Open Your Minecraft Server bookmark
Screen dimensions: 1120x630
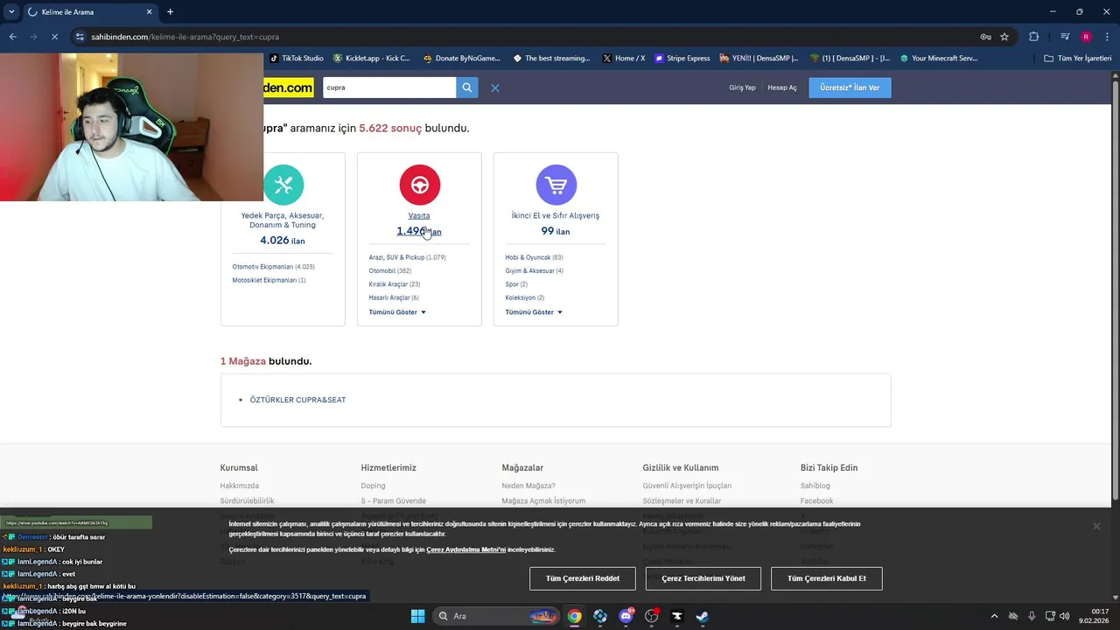pos(939,59)
